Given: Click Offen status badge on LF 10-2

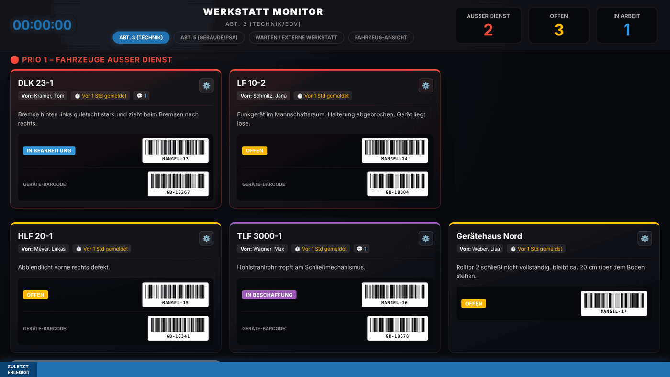Looking at the screenshot, I should coord(255,150).
